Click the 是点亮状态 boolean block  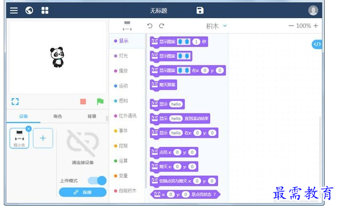tap(186, 195)
